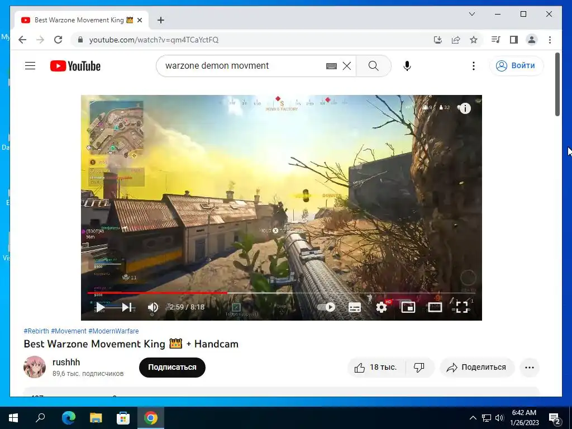Bookmark this page with the star
This screenshot has width=572, height=429.
tap(474, 40)
